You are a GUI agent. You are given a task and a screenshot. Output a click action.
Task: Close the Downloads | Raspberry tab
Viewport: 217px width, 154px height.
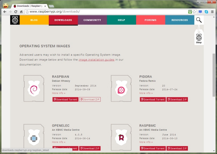click(45, 6)
